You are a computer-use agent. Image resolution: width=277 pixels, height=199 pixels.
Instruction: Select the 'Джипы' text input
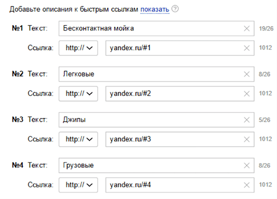point(149,120)
